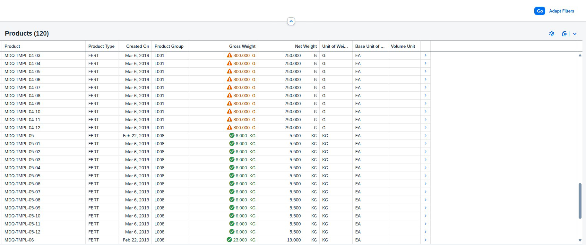This screenshot has height=245, width=586.
Task: Navigate into MDQ-TMPL-04-03 details arrow
Action: [425, 55]
